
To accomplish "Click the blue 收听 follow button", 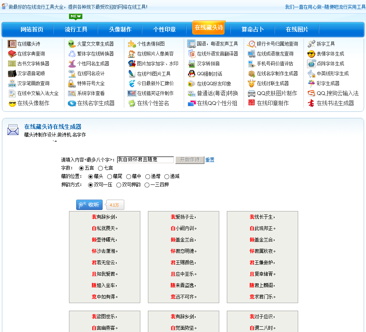I will coord(89,205).
